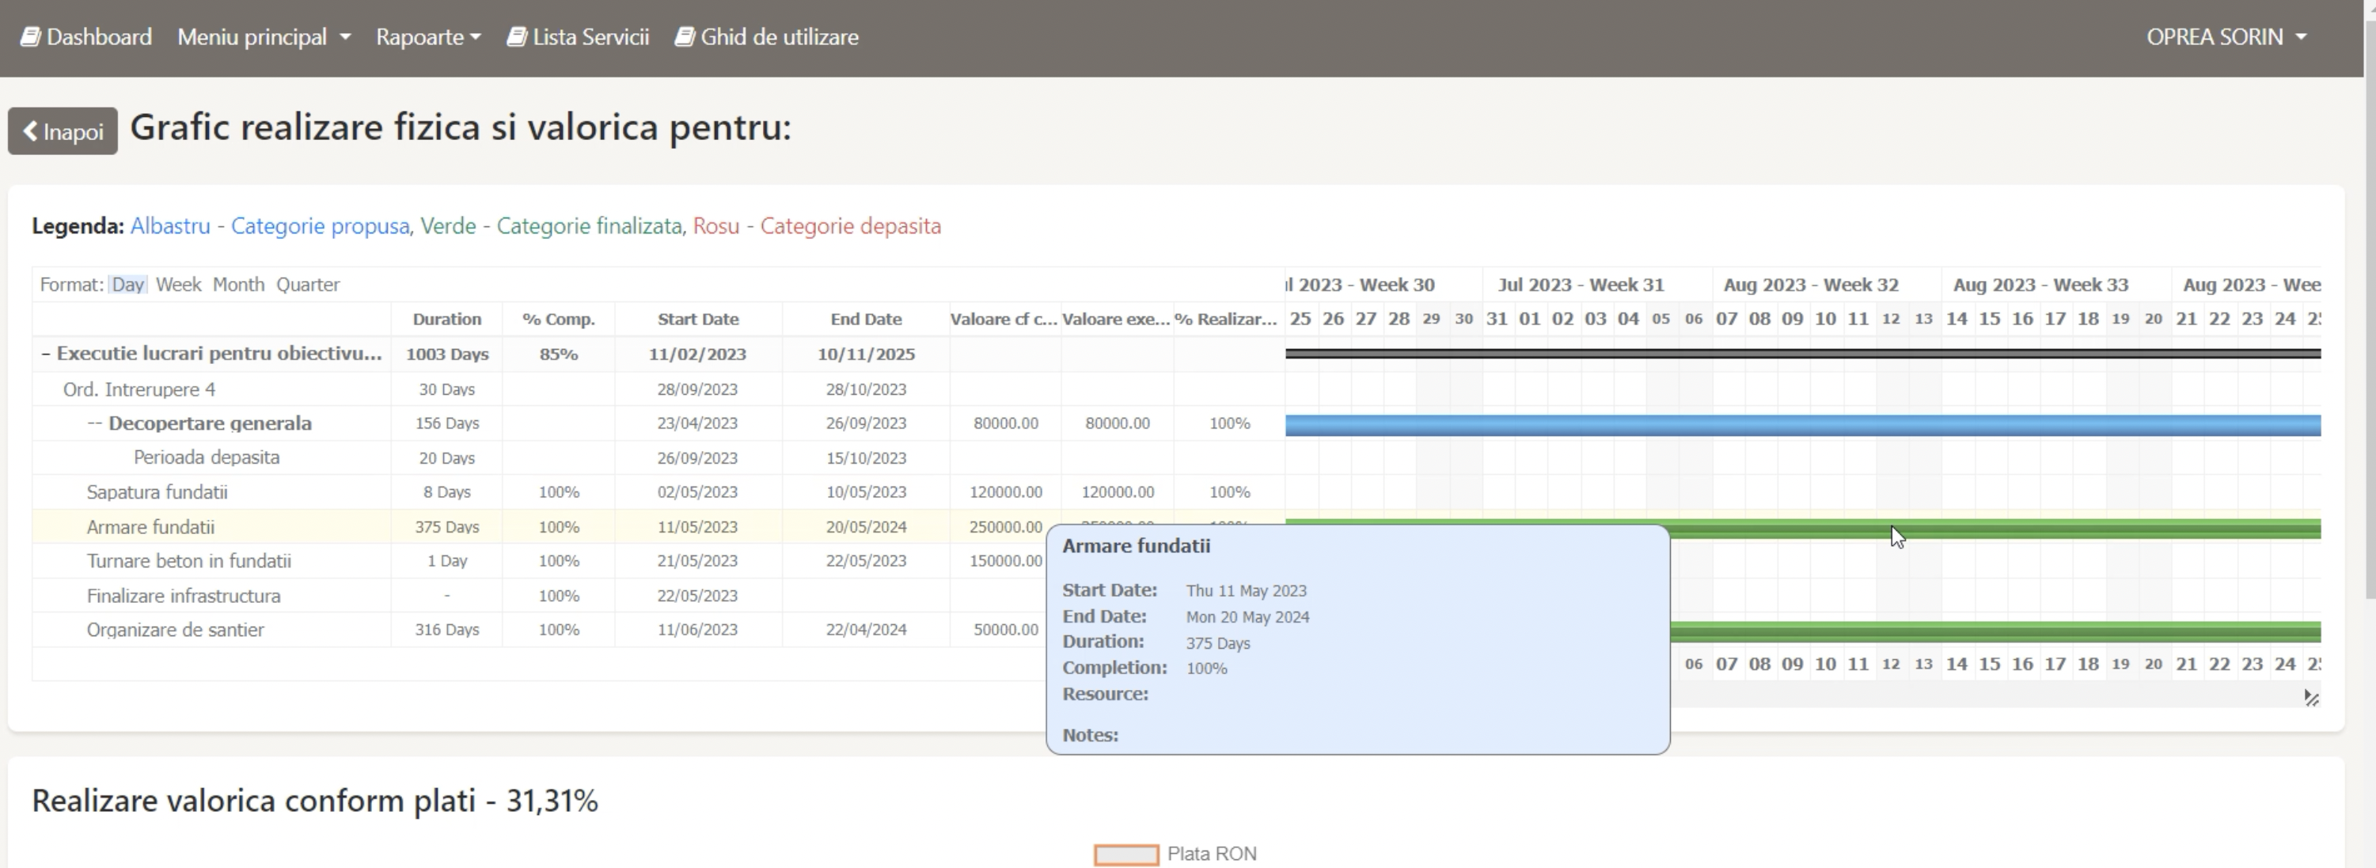Click the Organizare de santier green bar
Viewport: 2376px width, 868px height.
1992,632
